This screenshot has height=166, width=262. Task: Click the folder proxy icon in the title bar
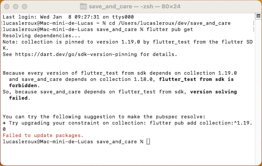[x=83, y=6]
